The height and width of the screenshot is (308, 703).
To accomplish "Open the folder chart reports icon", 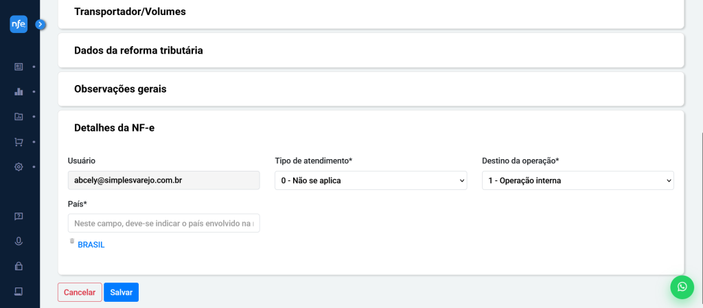I will (x=19, y=117).
